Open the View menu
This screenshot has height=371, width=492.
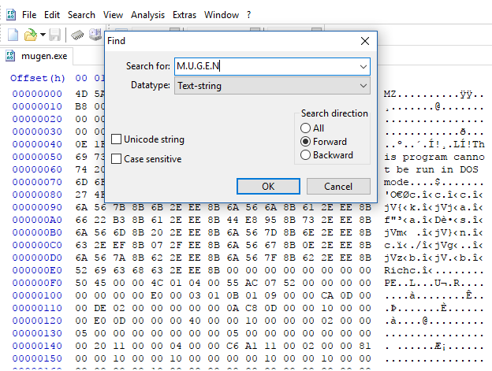click(113, 15)
